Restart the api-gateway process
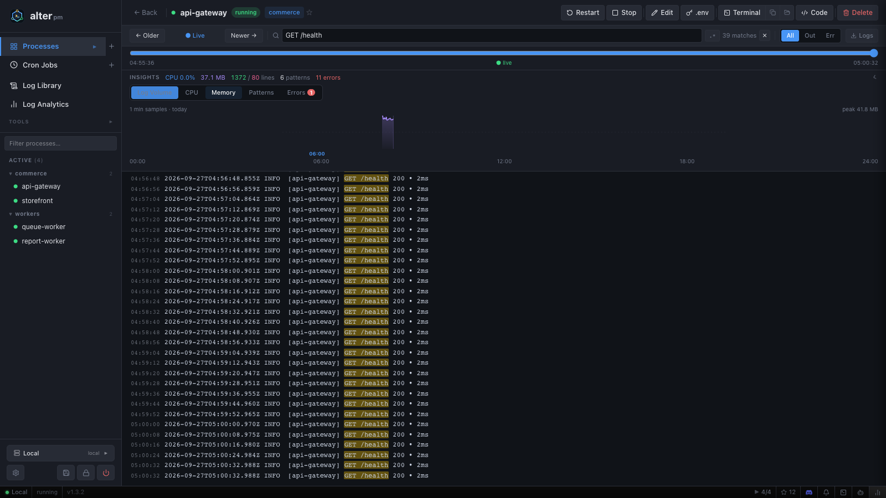The width and height of the screenshot is (886, 498). pyautogui.click(x=583, y=13)
